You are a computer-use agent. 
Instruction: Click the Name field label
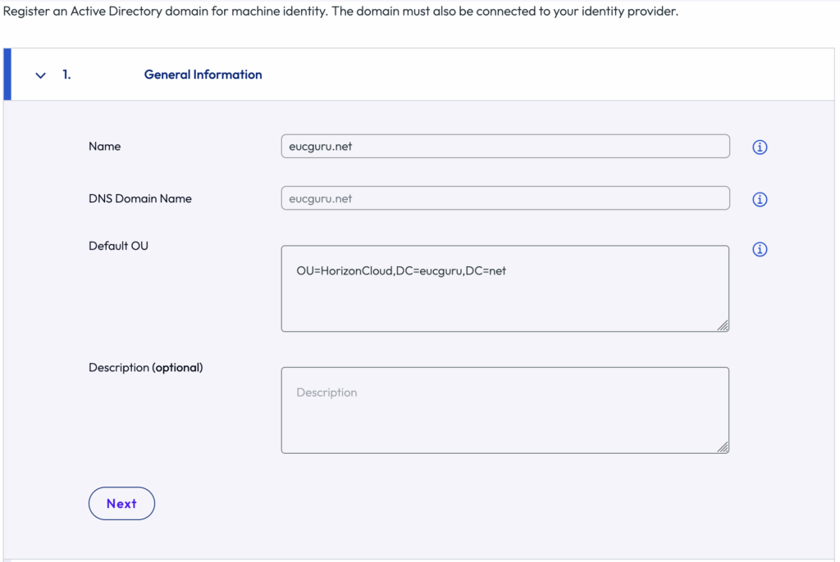point(104,147)
